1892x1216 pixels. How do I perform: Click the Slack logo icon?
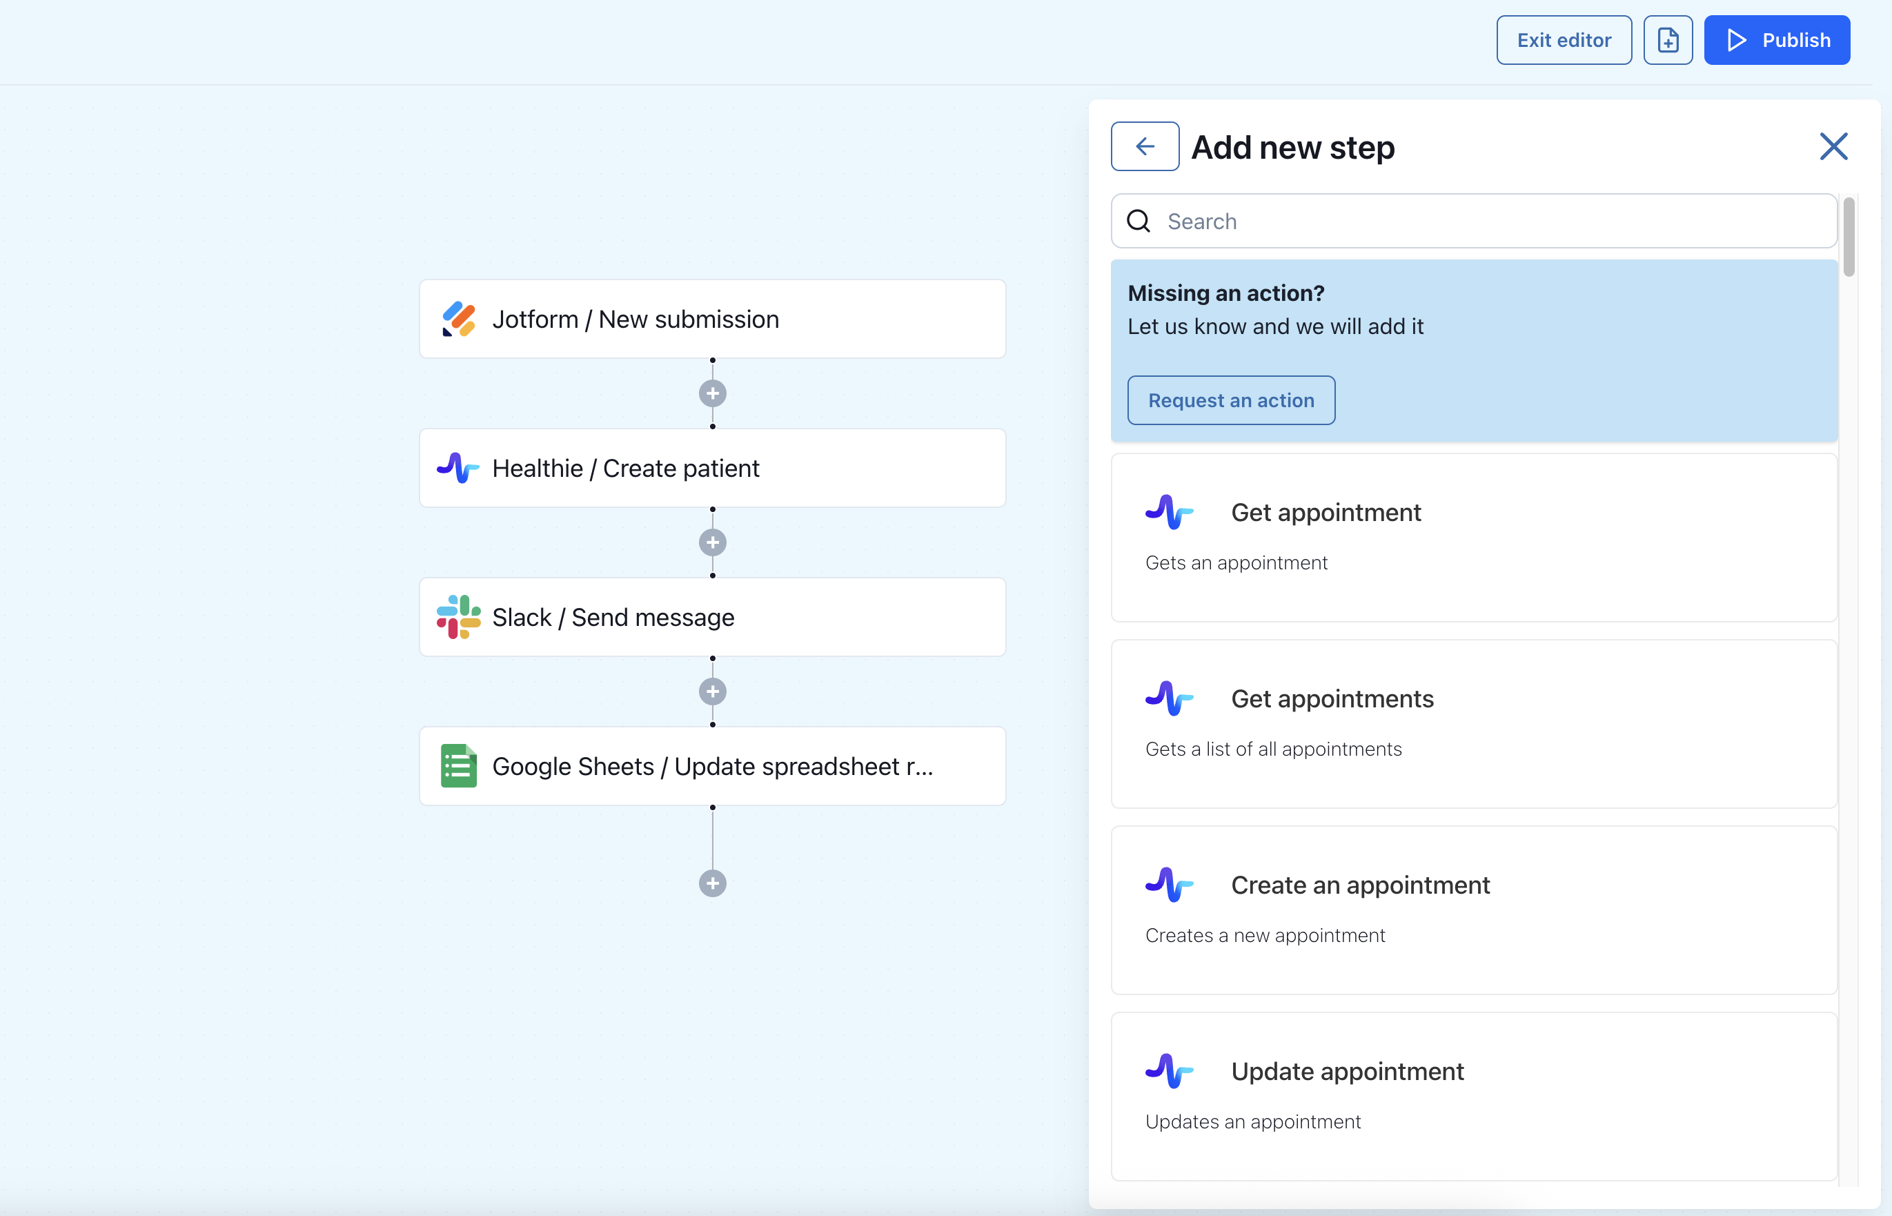[x=459, y=618]
